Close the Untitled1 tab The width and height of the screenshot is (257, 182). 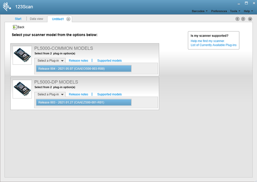pos(68,19)
